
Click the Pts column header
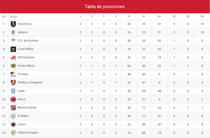(x=202, y=17)
